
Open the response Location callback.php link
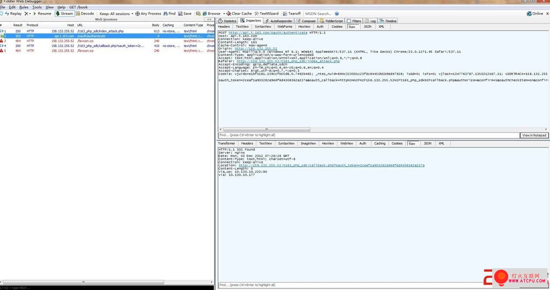coord(331,165)
